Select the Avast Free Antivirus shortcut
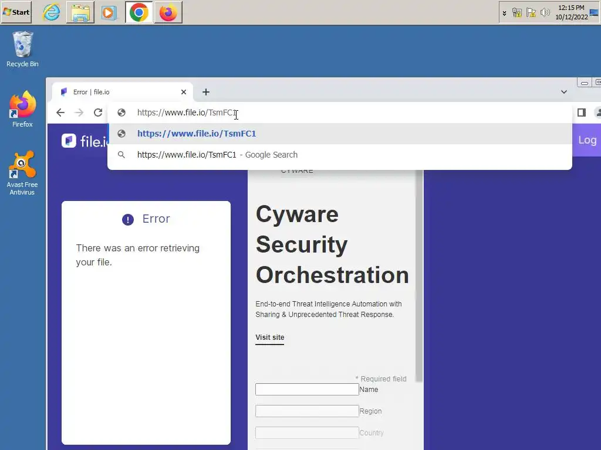The image size is (601, 450). pyautogui.click(x=22, y=173)
